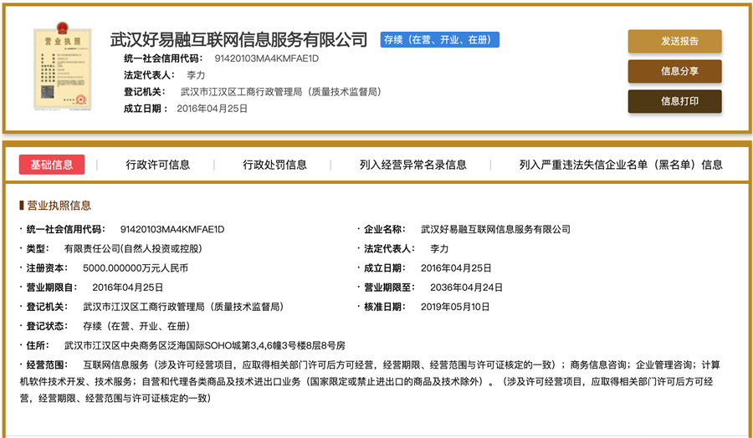Go to 列入经营异常名录信息 tab
This screenshot has height=438, width=753.
(413, 165)
